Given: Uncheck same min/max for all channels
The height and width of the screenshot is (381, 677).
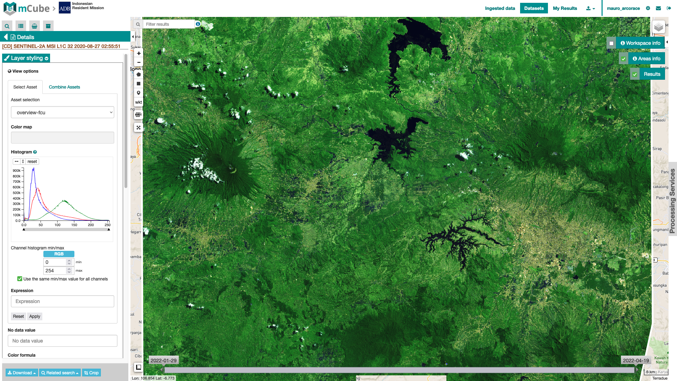Looking at the screenshot, I should click(x=20, y=279).
